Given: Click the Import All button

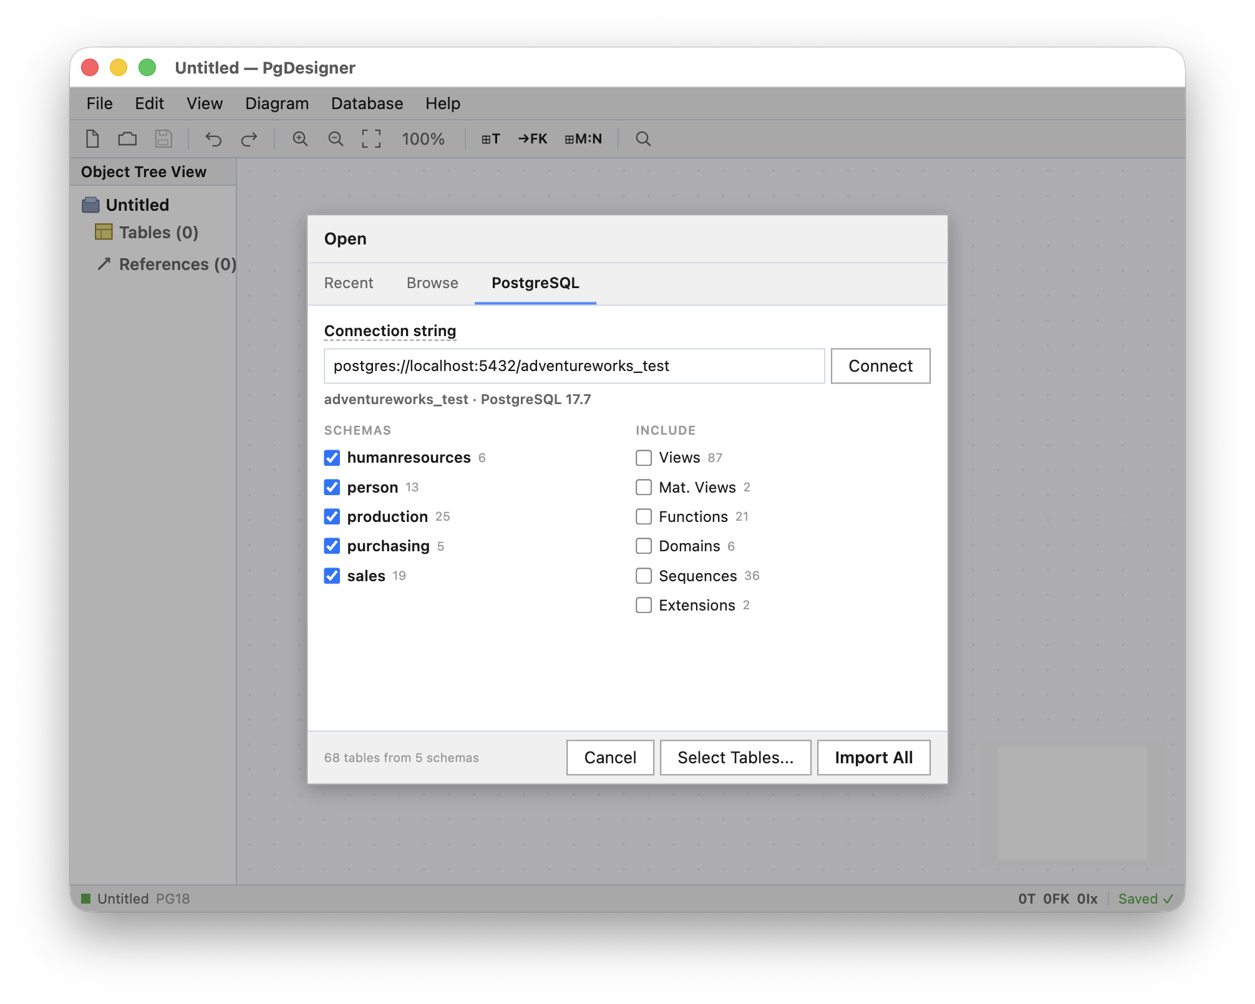Looking at the screenshot, I should tap(873, 758).
